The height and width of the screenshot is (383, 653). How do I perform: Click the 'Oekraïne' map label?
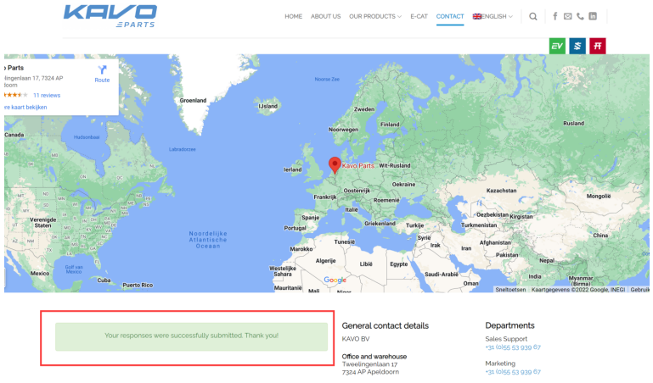click(403, 185)
